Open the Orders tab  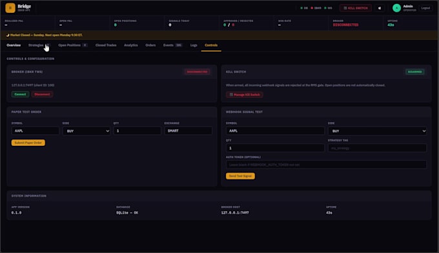(x=150, y=45)
